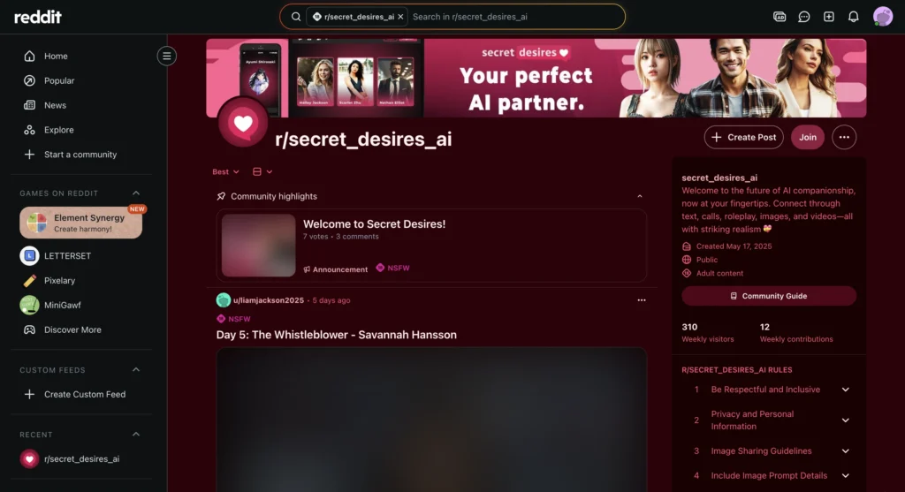
Task: Open the community more options ellipsis
Action: coord(844,137)
